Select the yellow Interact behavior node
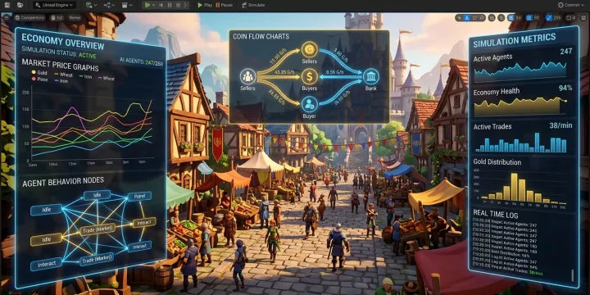The width and height of the screenshot is (590, 295). [144, 222]
